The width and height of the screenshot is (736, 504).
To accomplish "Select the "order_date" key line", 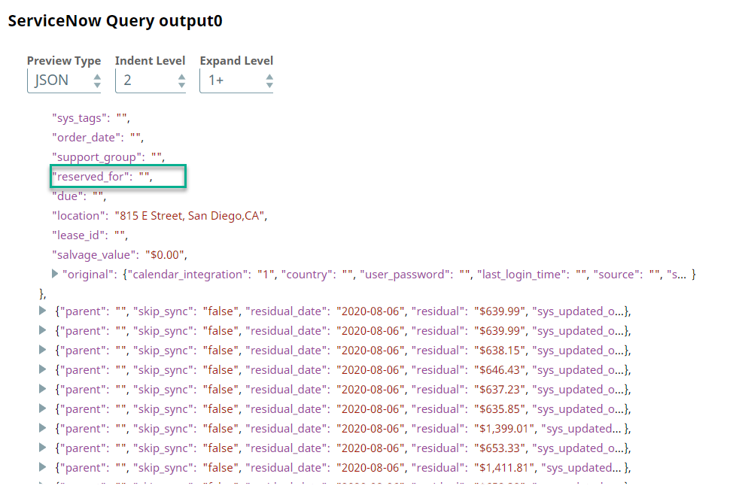I will click(98, 138).
